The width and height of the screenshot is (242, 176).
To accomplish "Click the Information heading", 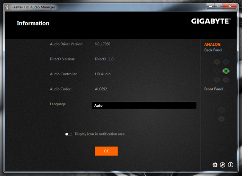I will click(33, 23).
